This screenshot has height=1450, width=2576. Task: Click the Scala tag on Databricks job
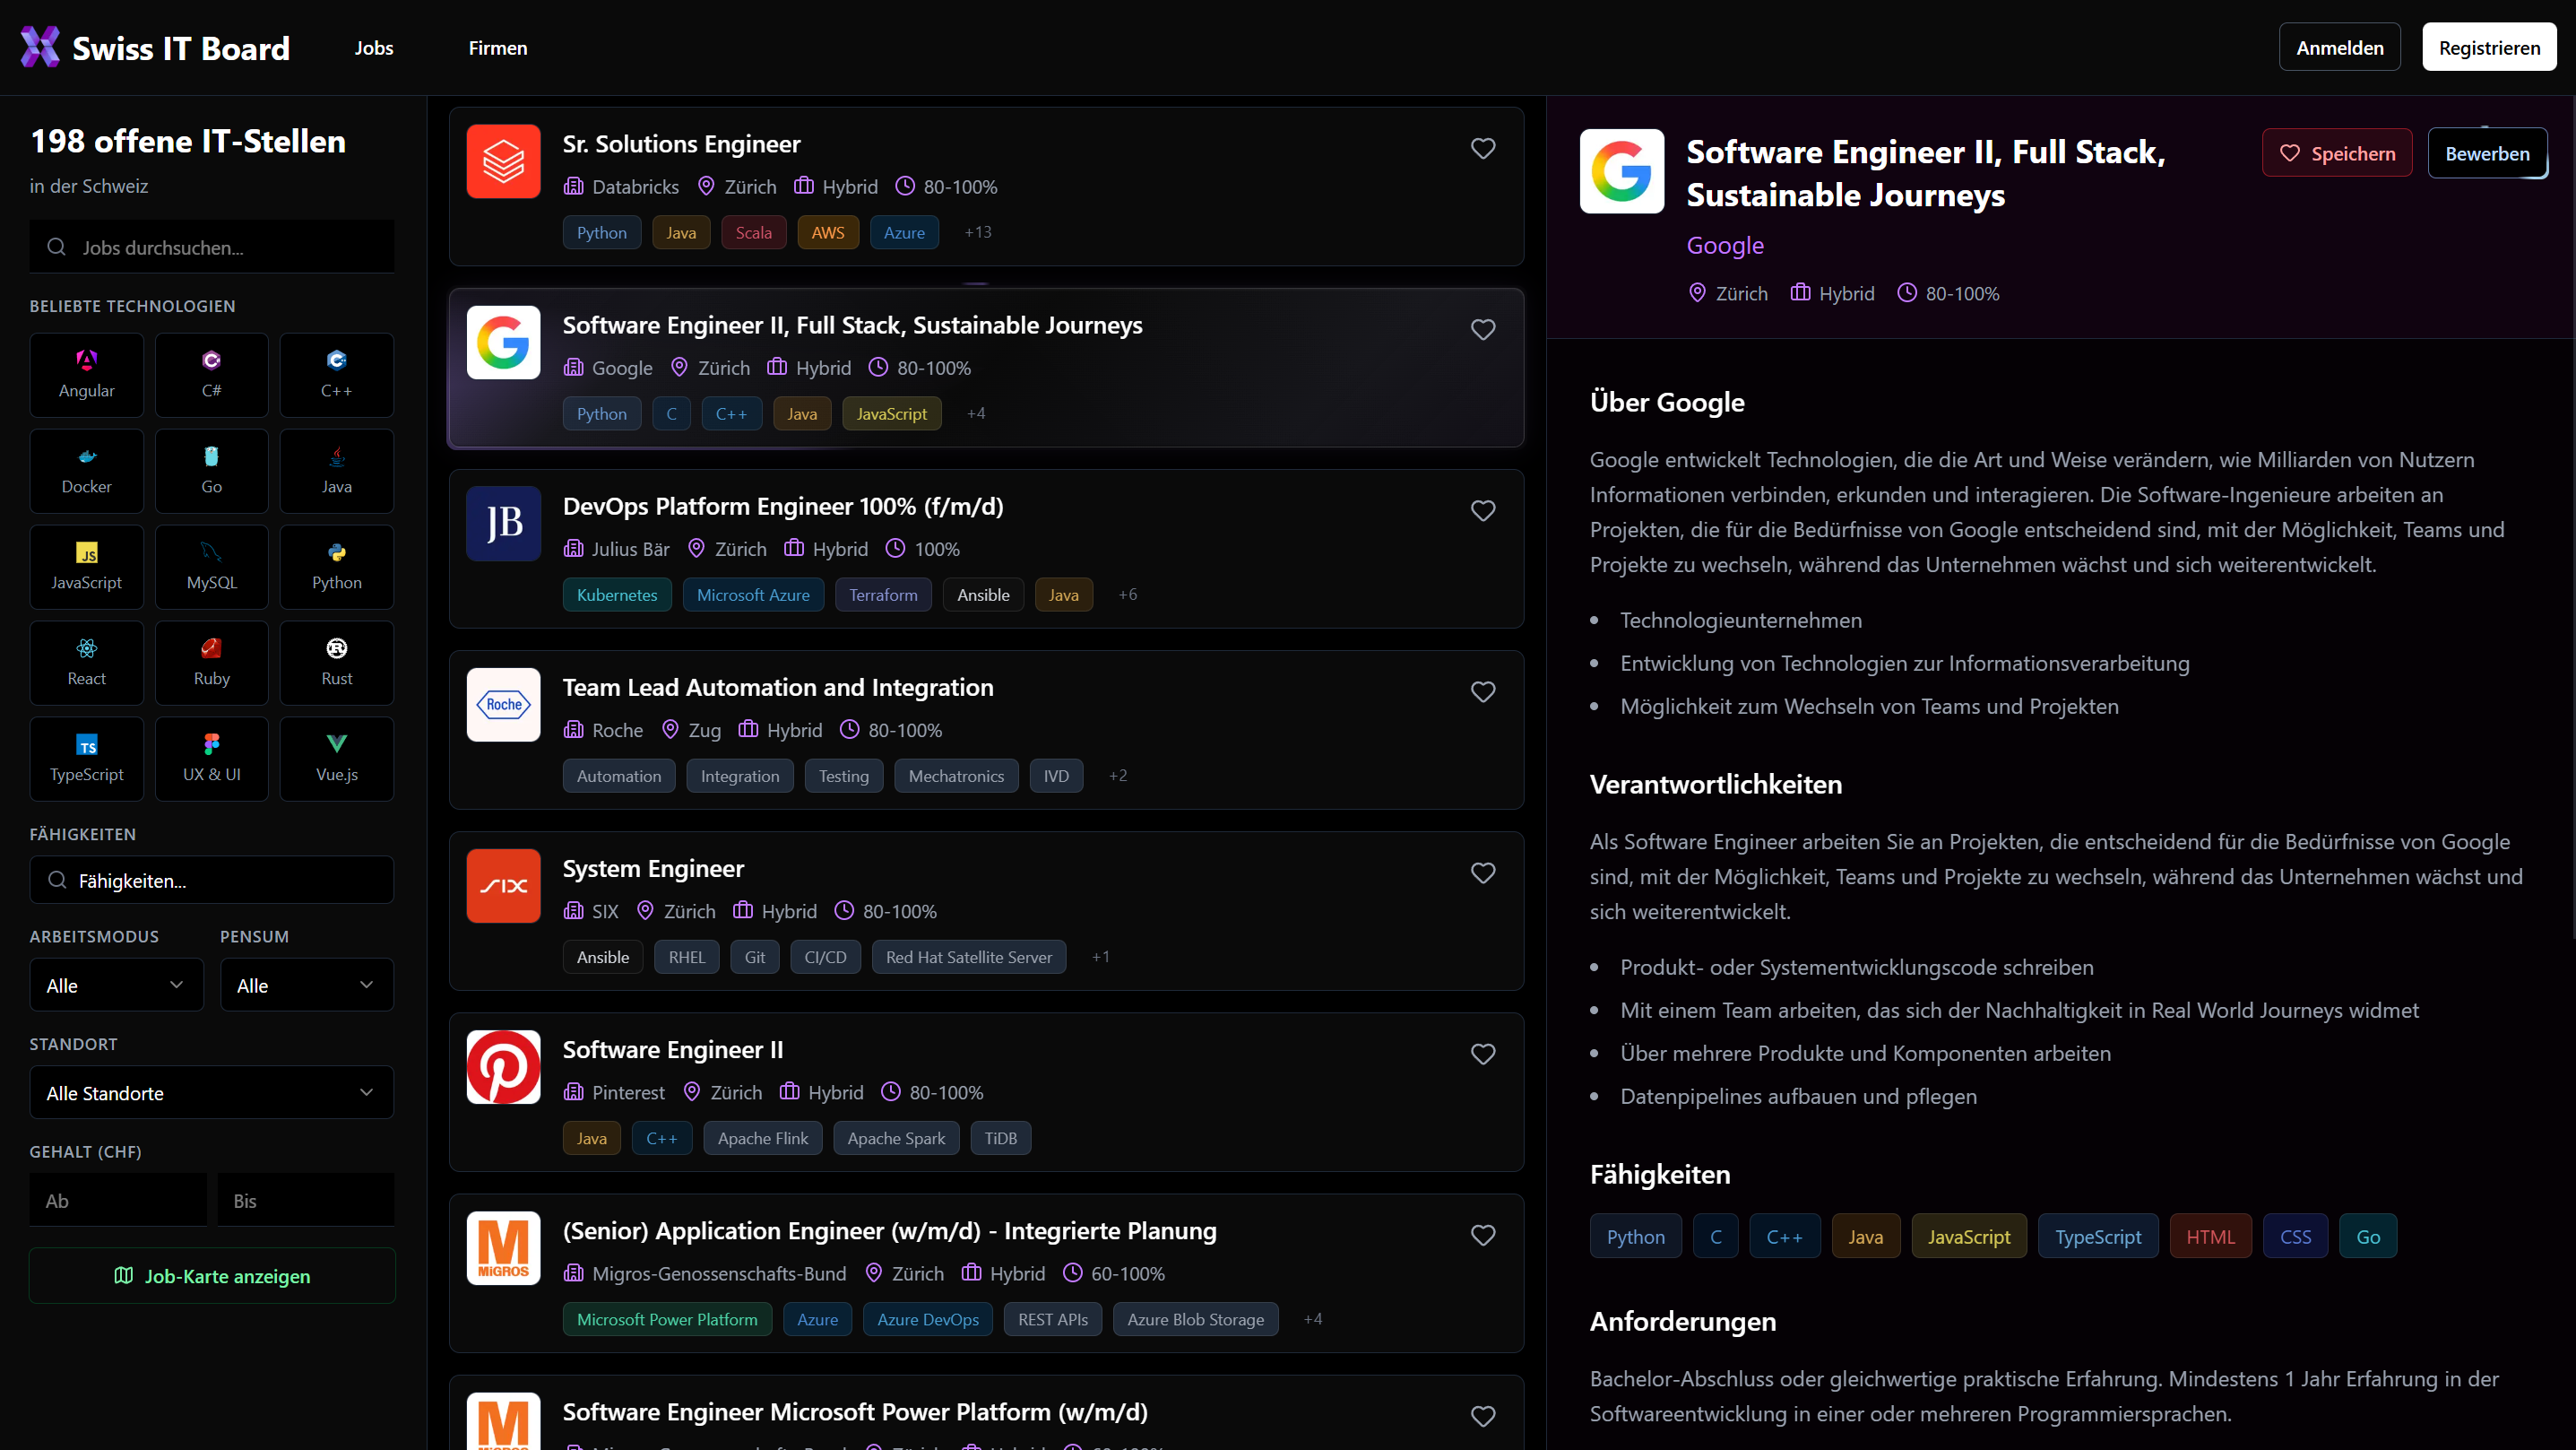tap(753, 232)
